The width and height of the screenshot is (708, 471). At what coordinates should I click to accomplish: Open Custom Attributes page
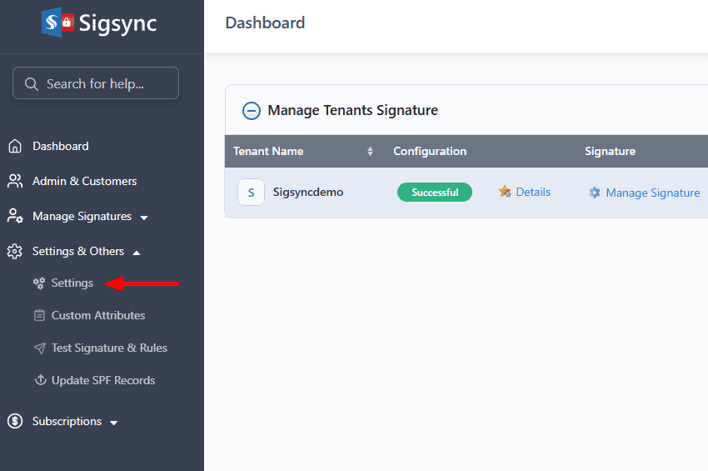click(97, 316)
